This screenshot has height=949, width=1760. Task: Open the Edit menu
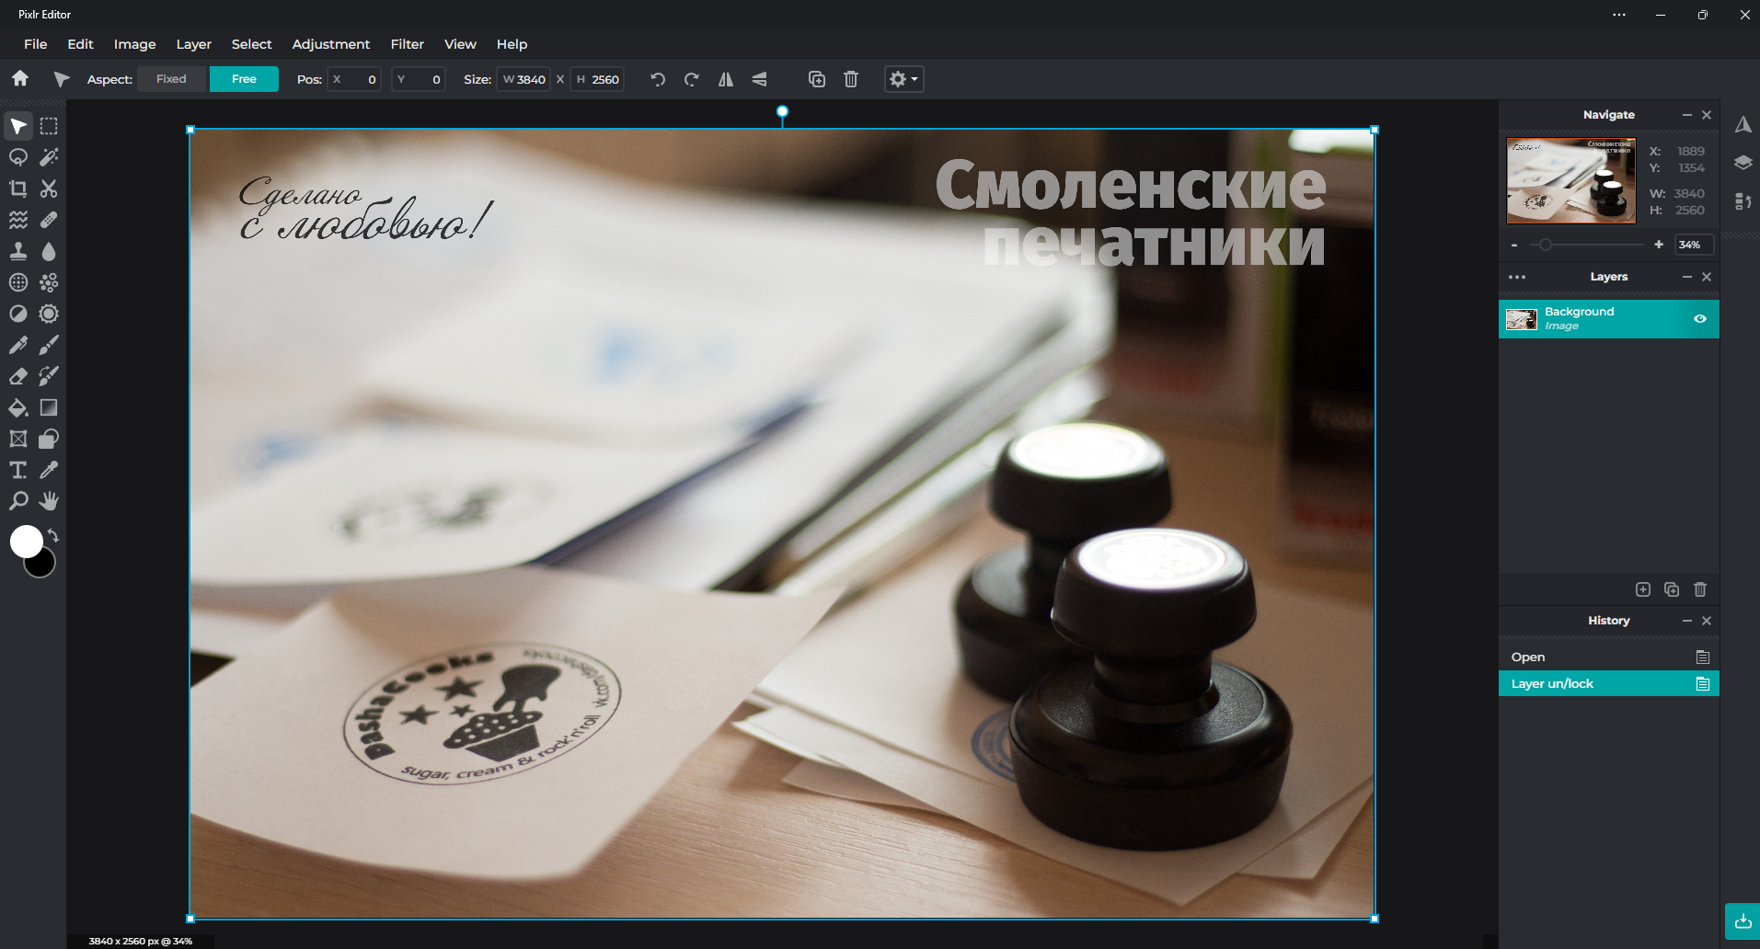coord(80,44)
